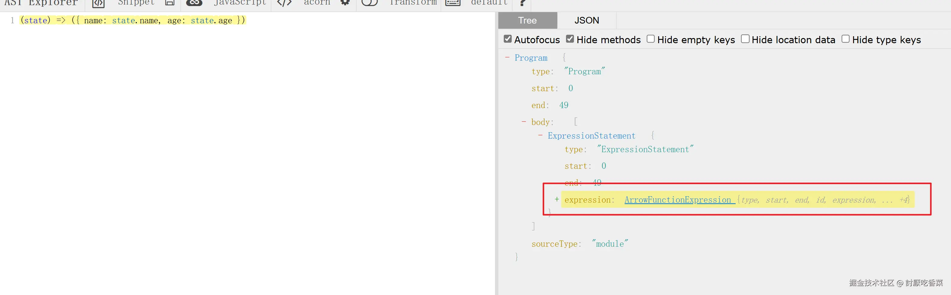The width and height of the screenshot is (951, 295).
Task: Enable Hide empty keys checkbox
Action: coord(651,39)
